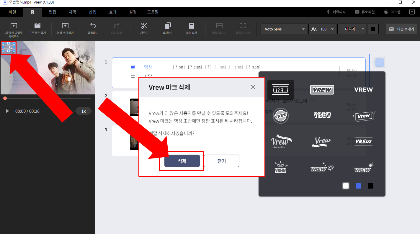Select the comet VREW logo

click(364, 168)
